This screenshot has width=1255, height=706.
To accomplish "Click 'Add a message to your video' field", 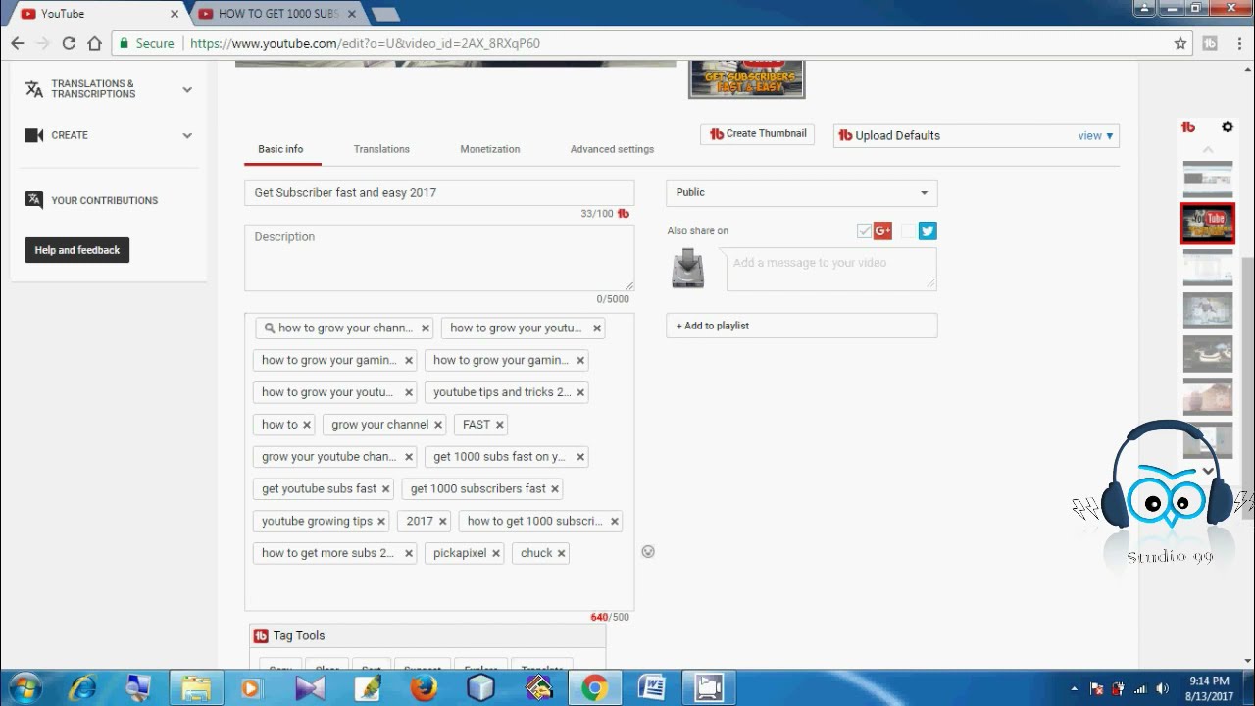I will 831,268.
